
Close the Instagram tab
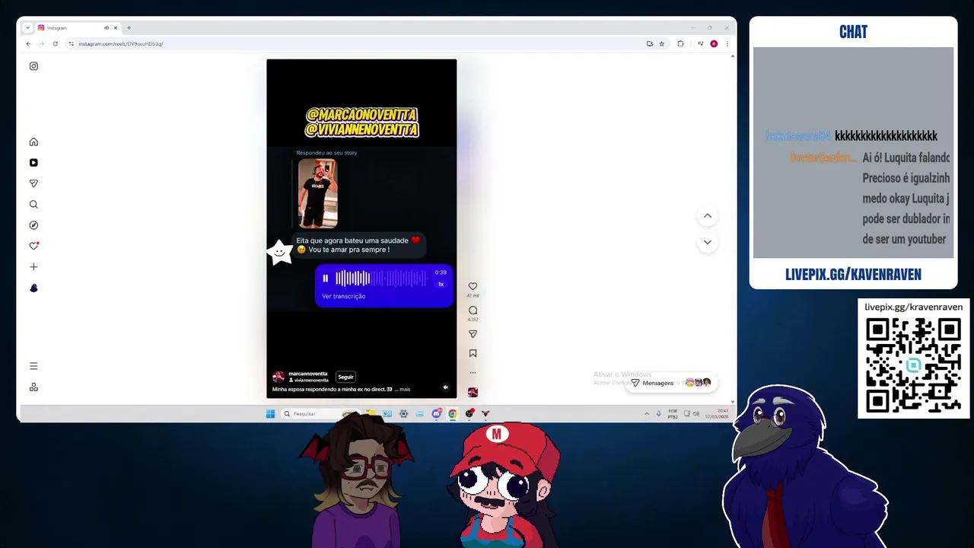116,28
